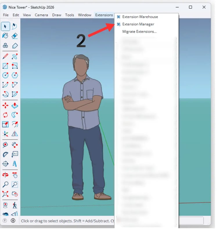The width and height of the screenshot is (223, 230).
Task: Choose the 3 Point Arc tool
Action: tap(6, 94)
